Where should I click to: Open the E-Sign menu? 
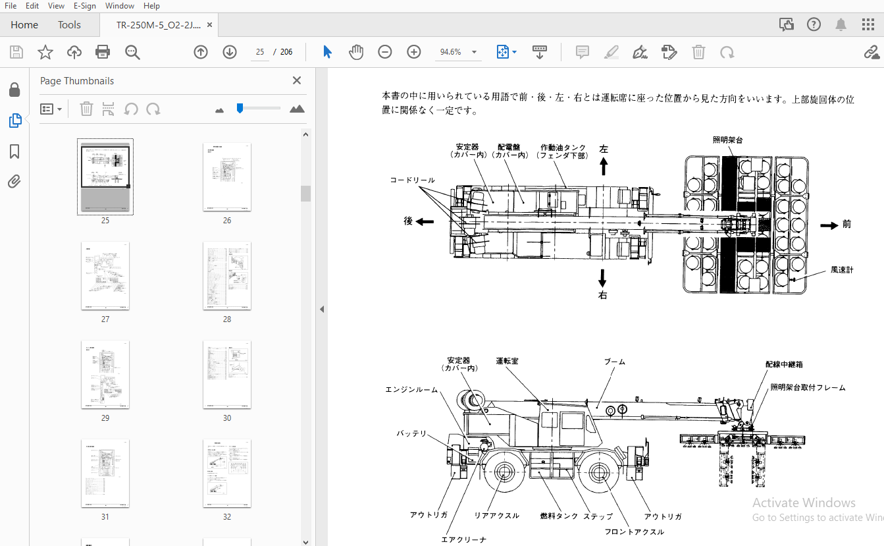click(x=84, y=5)
